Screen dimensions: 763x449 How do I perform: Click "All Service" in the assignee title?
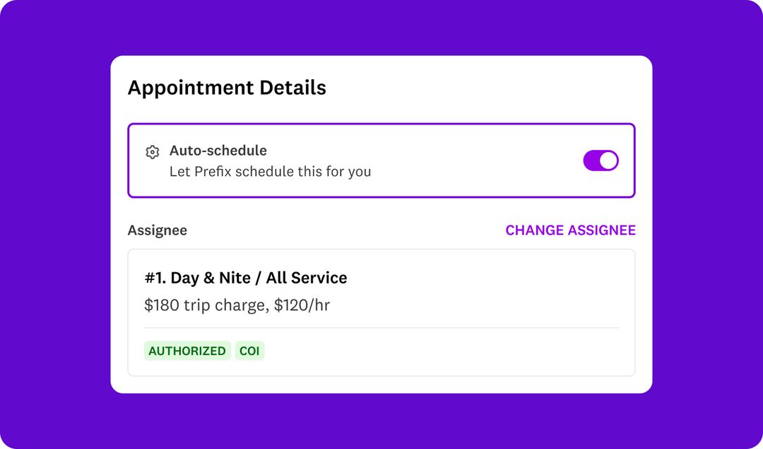pos(307,278)
